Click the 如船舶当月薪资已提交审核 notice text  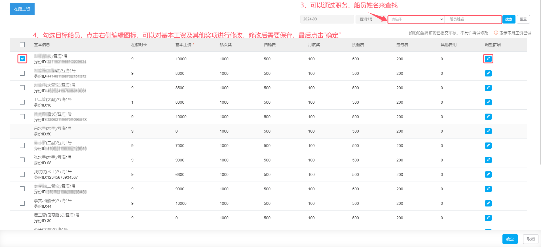point(448,33)
